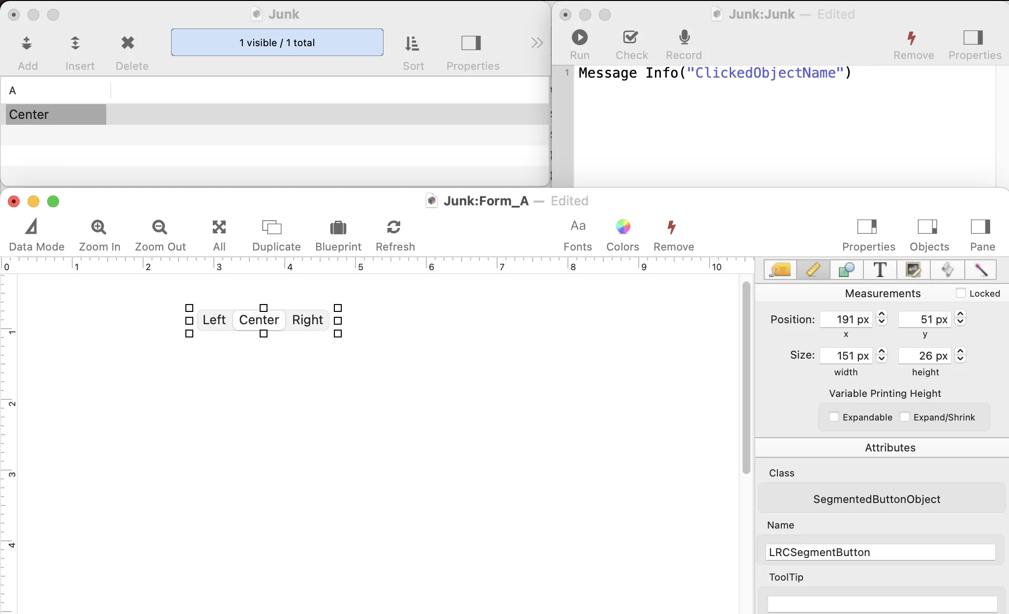This screenshot has height=614, width=1009.
Task: Click into the Name field LRCSegmentButton
Action: click(x=881, y=552)
